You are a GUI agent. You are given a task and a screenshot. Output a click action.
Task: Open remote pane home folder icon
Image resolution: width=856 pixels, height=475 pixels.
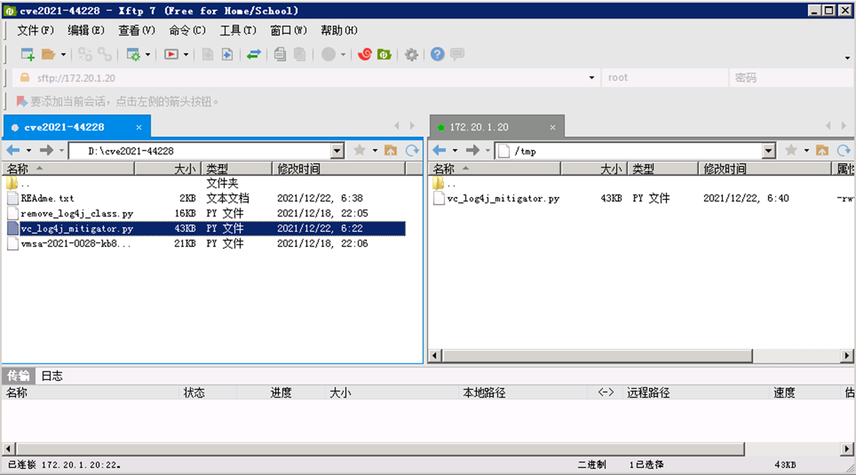(822, 150)
